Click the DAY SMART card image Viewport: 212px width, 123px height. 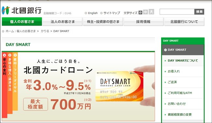point(119,86)
